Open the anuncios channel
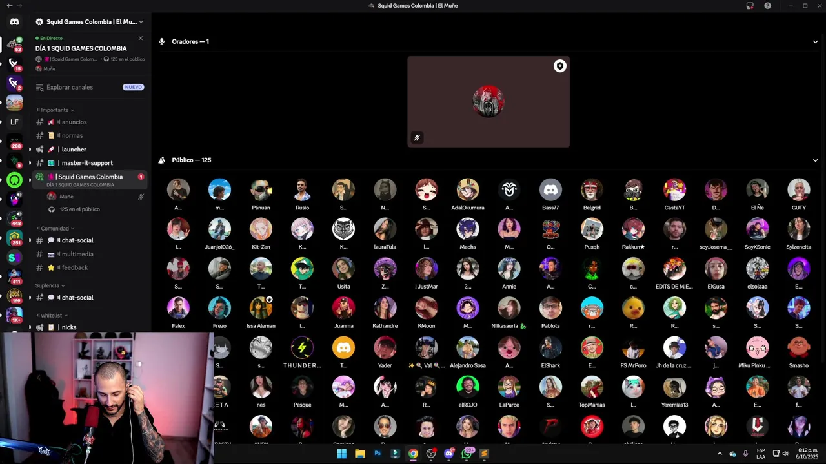Screen dimensions: 826x464 coord(90,122)
